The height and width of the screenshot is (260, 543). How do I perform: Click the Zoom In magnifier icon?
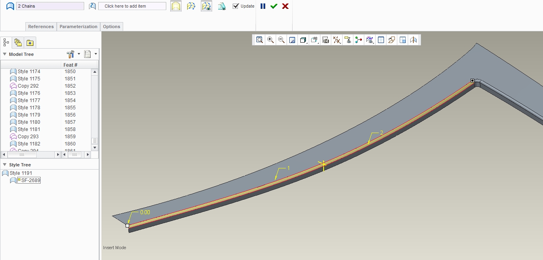pos(270,40)
